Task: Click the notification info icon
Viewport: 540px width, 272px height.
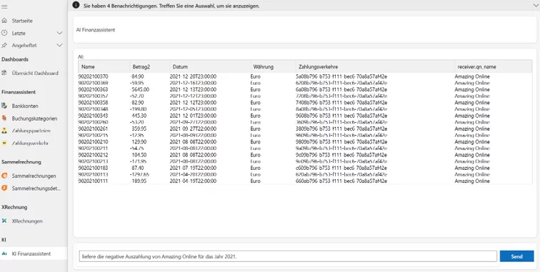Action: pyautogui.click(x=76, y=5)
